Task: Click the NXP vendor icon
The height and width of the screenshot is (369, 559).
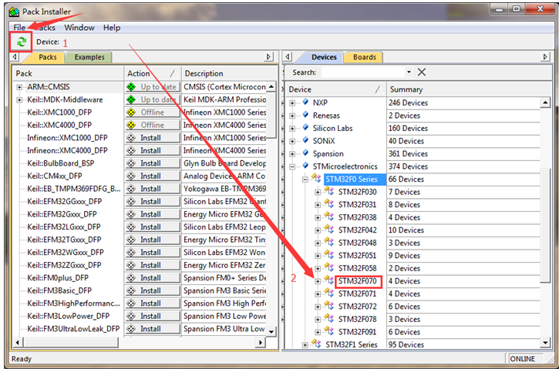Action: point(305,102)
